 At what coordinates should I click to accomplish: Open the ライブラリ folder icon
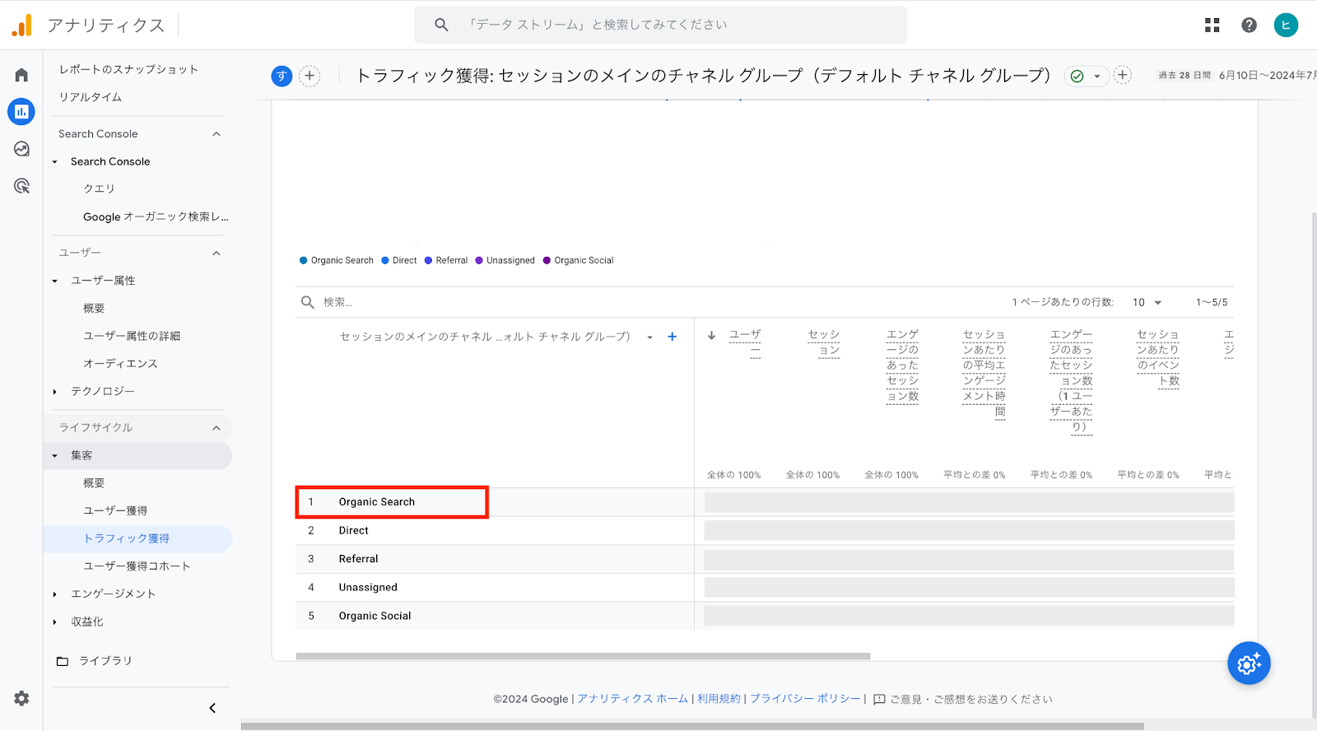pyautogui.click(x=63, y=661)
